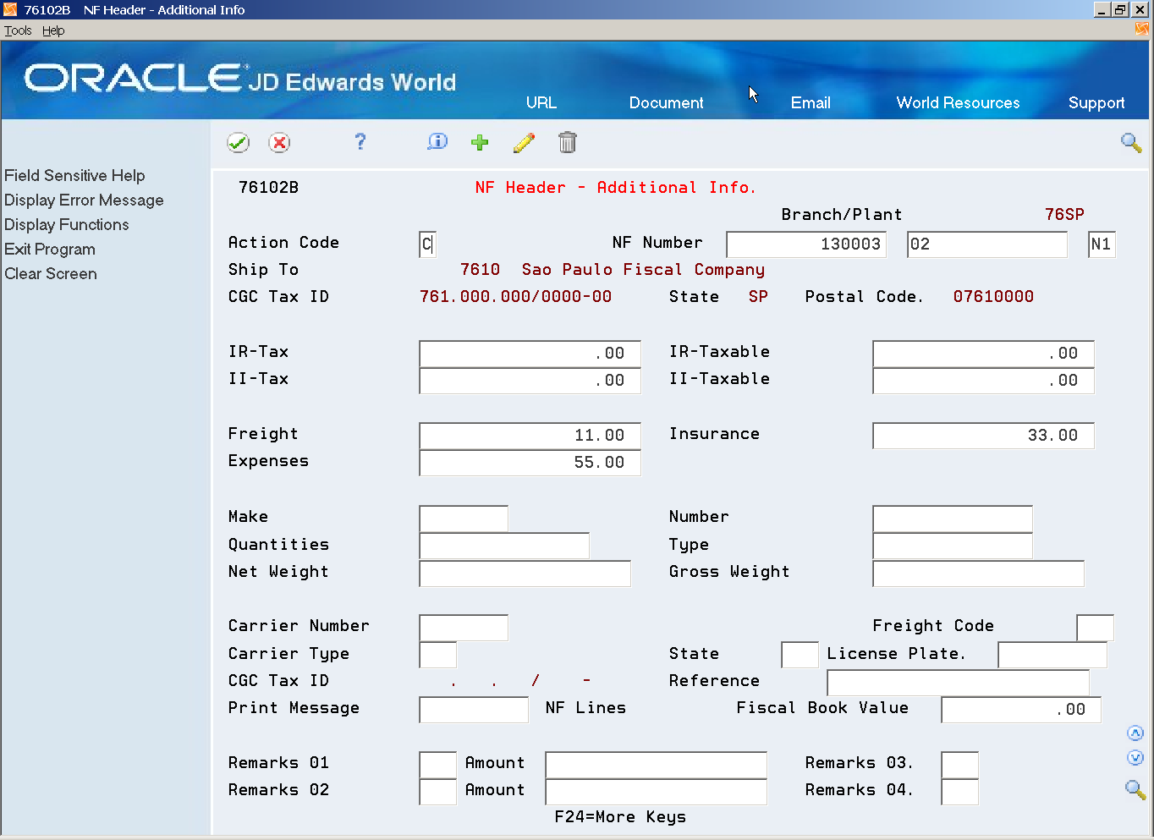Click the pencil Change icon
The image size is (1154, 840).
pos(524,142)
